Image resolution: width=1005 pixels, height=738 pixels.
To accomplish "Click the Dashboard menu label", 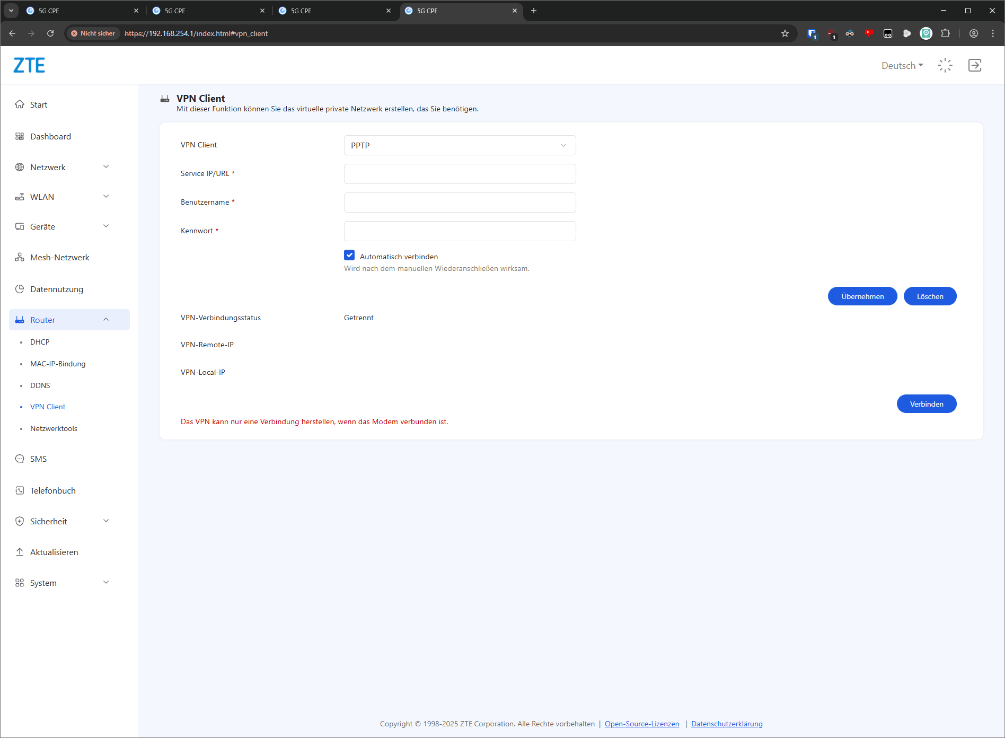I will point(50,136).
